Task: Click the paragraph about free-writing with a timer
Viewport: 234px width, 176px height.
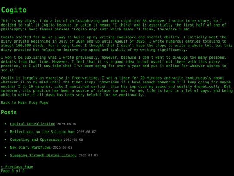Action: click(x=117, y=86)
